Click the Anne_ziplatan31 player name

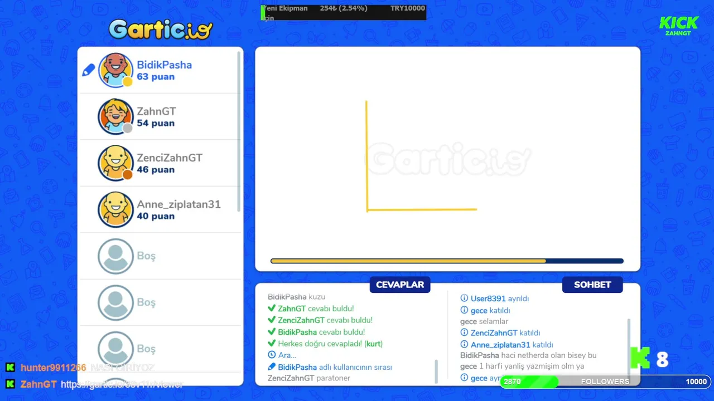pos(178,204)
